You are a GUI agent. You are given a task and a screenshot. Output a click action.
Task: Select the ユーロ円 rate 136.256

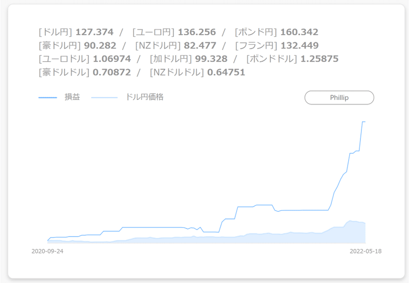(x=197, y=32)
